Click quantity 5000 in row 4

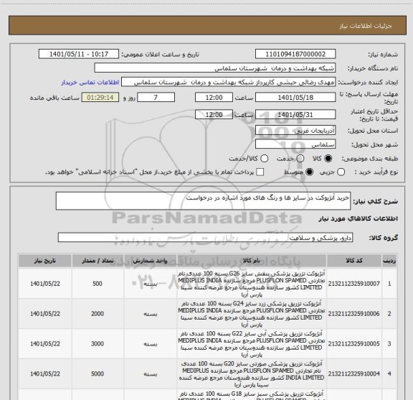pyautogui.click(x=98, y=374)
